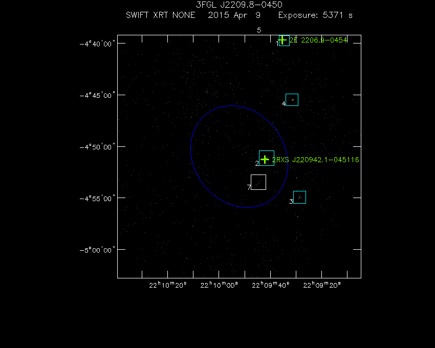Click the 22h09m40s right ascension label
This screenshot has height=348, width=435.
click(271, 285)
